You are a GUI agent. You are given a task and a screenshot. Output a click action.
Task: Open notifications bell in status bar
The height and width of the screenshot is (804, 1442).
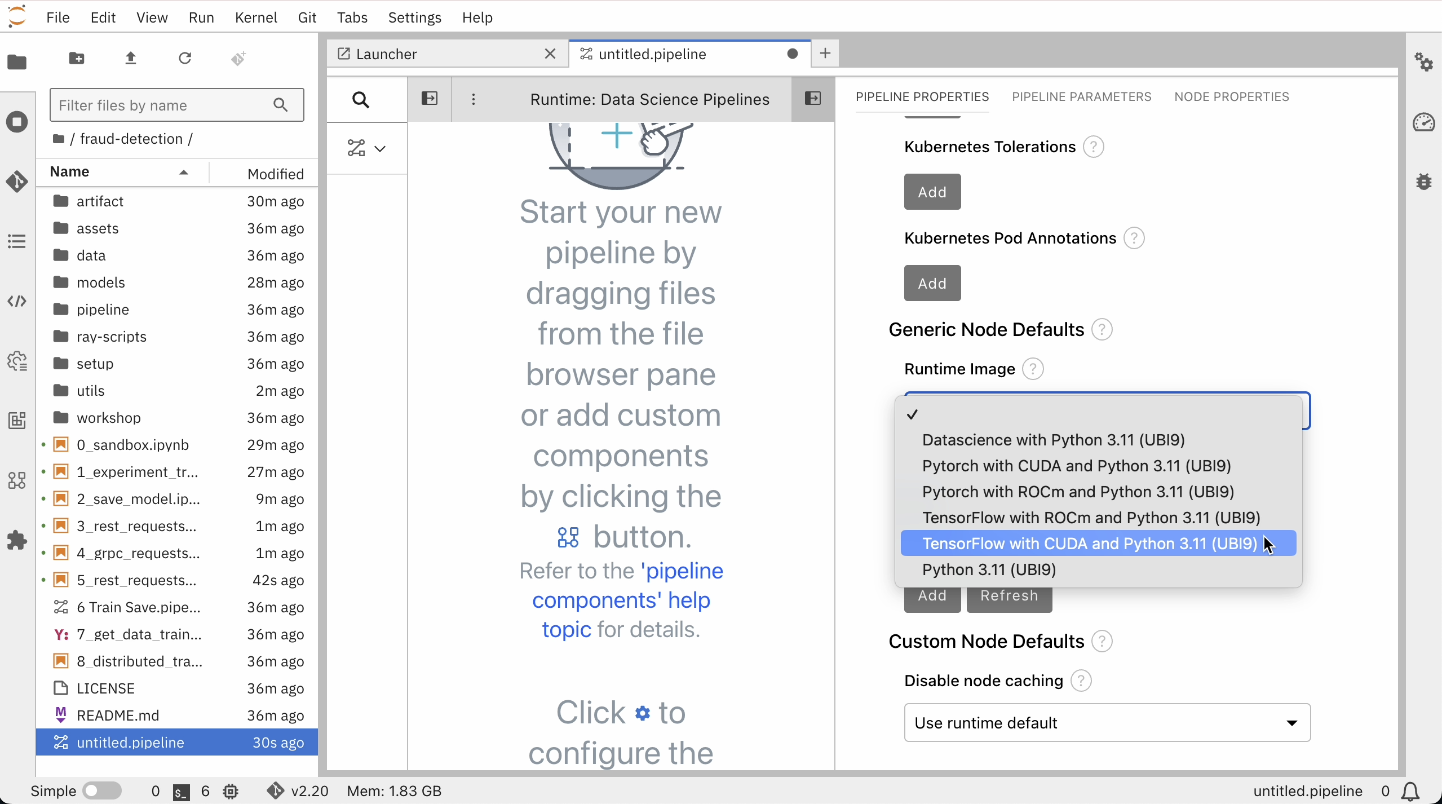pyautogui.click(x=1410, y=791)
